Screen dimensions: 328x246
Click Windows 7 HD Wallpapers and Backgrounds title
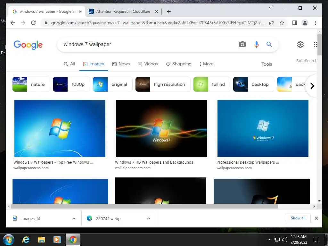pyautogui.click(x=154, y=162)
